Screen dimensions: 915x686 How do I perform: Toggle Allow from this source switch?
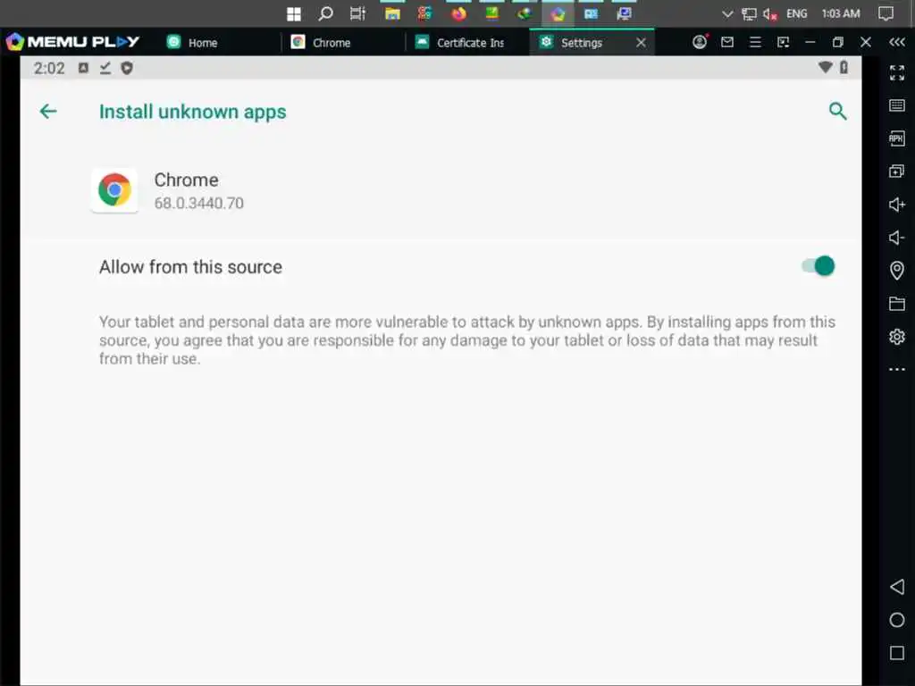point(818,266)
